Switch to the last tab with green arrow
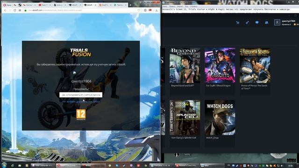The width and height of the screenshot is (299, 168). click(x=120, y=5)
